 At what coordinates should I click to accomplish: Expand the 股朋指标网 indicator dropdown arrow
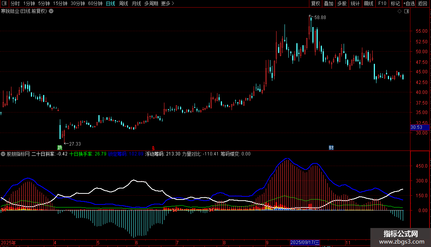[x=3, y=154]
